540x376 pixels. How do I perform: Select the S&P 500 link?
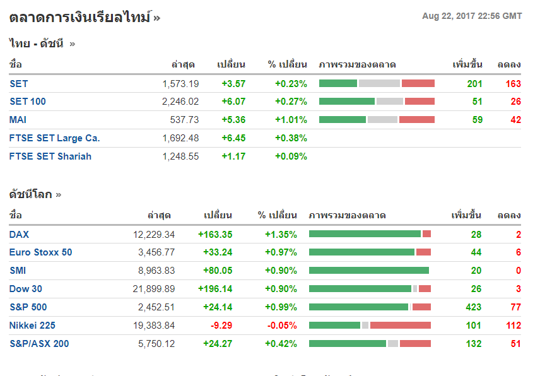(x=28, y=307)
